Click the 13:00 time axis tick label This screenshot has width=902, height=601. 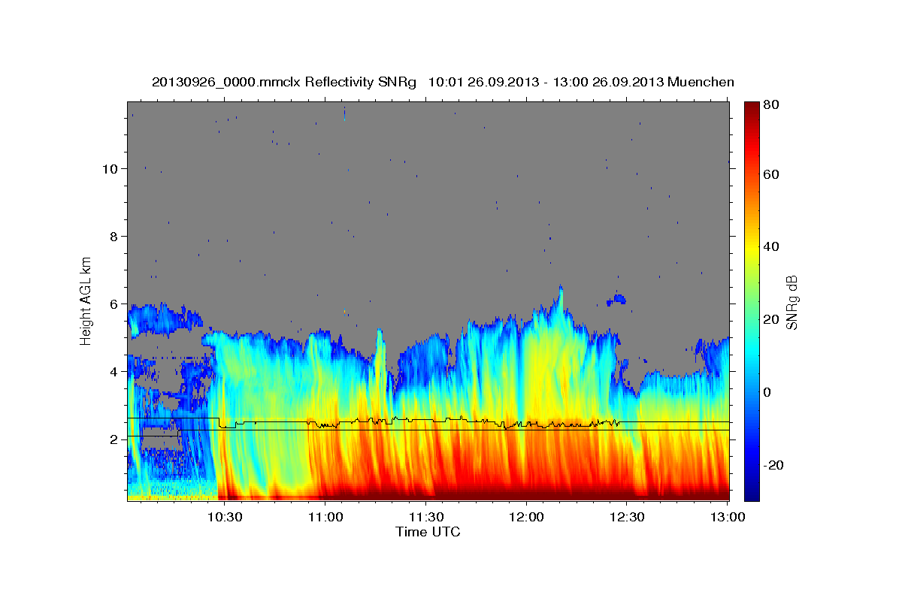pos(727,517)
